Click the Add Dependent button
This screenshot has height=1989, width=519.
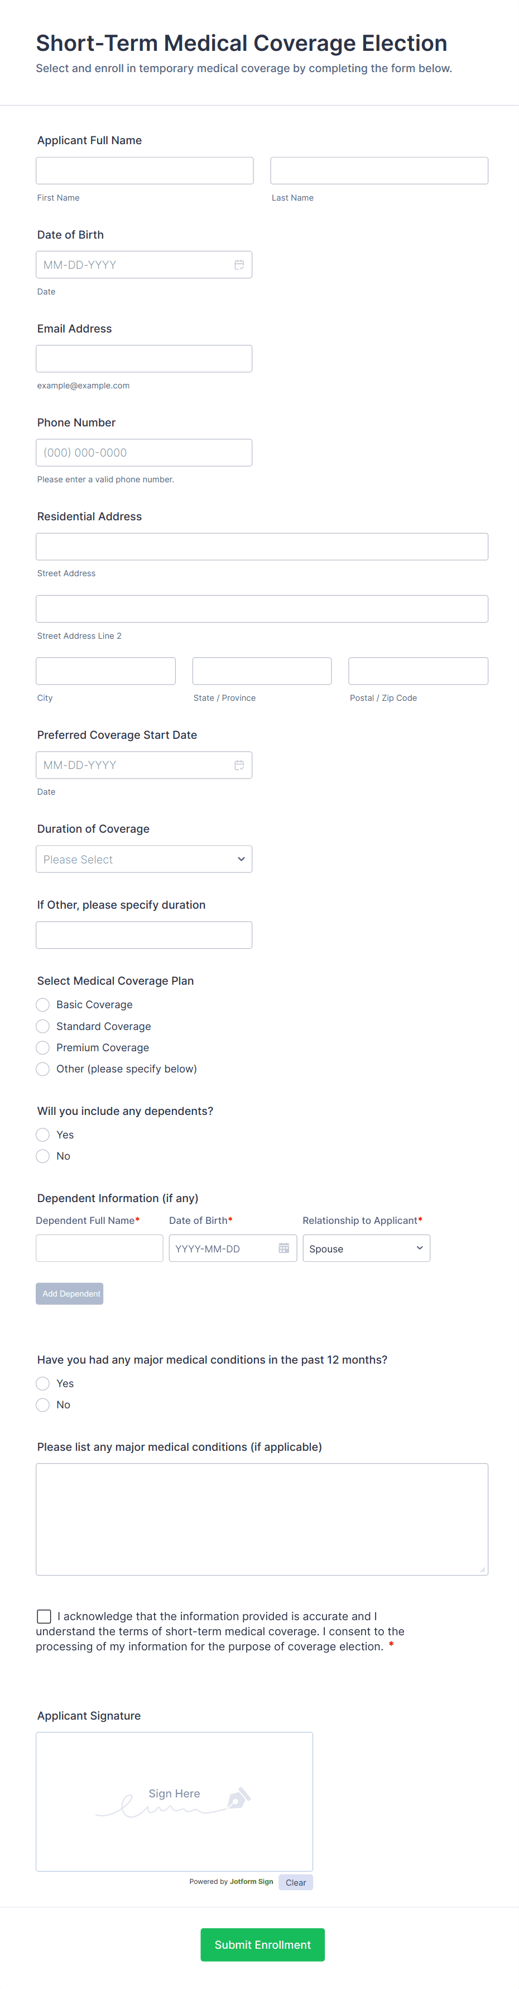click(x=69, y=1293)
